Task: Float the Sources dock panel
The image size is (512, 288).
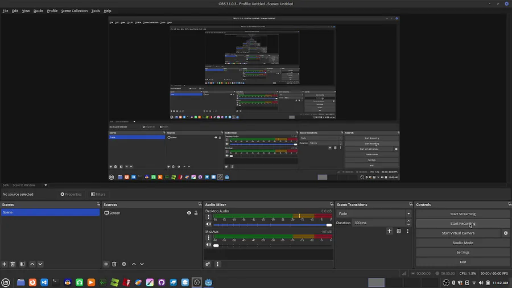Action: tap(200, 204)
